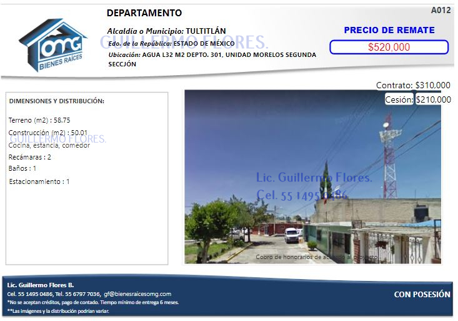The width and height of the screenshot is (458, 321).
Task: Click the $520,000 auction price box
Action: (x=389, y=47)
